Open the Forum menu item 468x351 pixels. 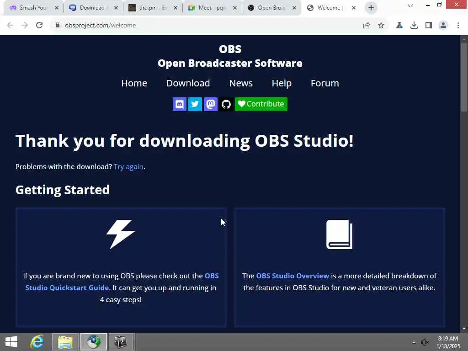[x=325, y=83]
